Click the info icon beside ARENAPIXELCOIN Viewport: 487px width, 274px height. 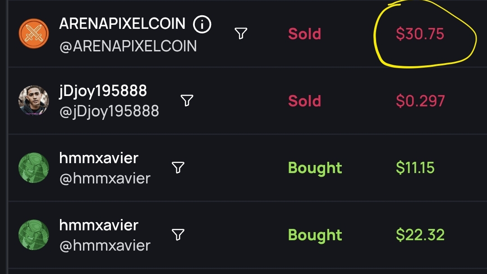click(202, 25)
